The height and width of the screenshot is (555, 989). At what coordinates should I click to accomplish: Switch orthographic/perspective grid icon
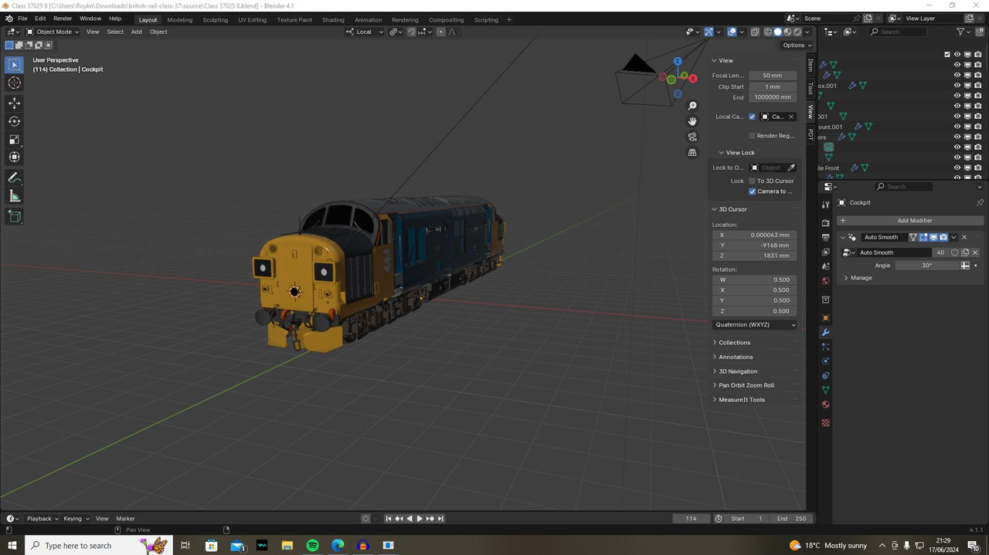692,152
